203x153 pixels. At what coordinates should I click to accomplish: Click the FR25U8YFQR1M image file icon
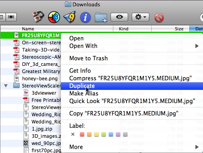pos(16,35)
